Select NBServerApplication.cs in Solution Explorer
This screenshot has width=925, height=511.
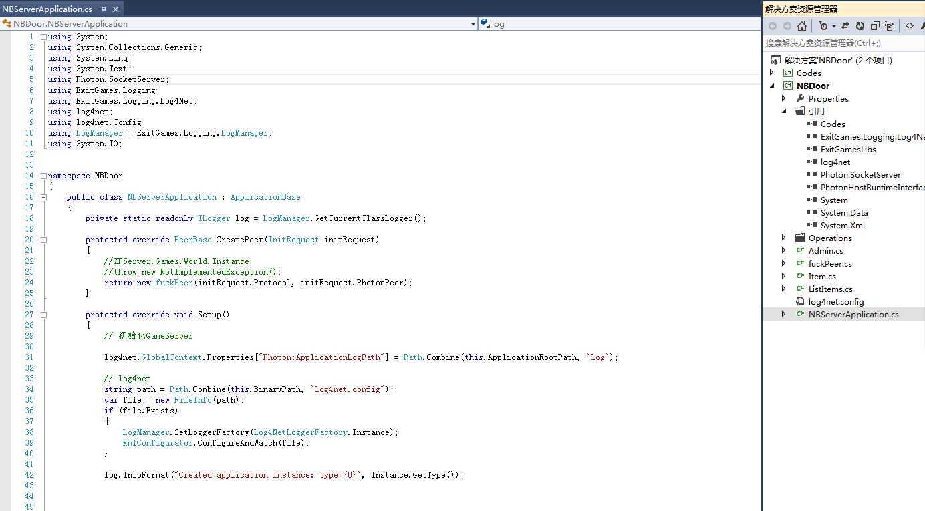(x=853, y=314)
